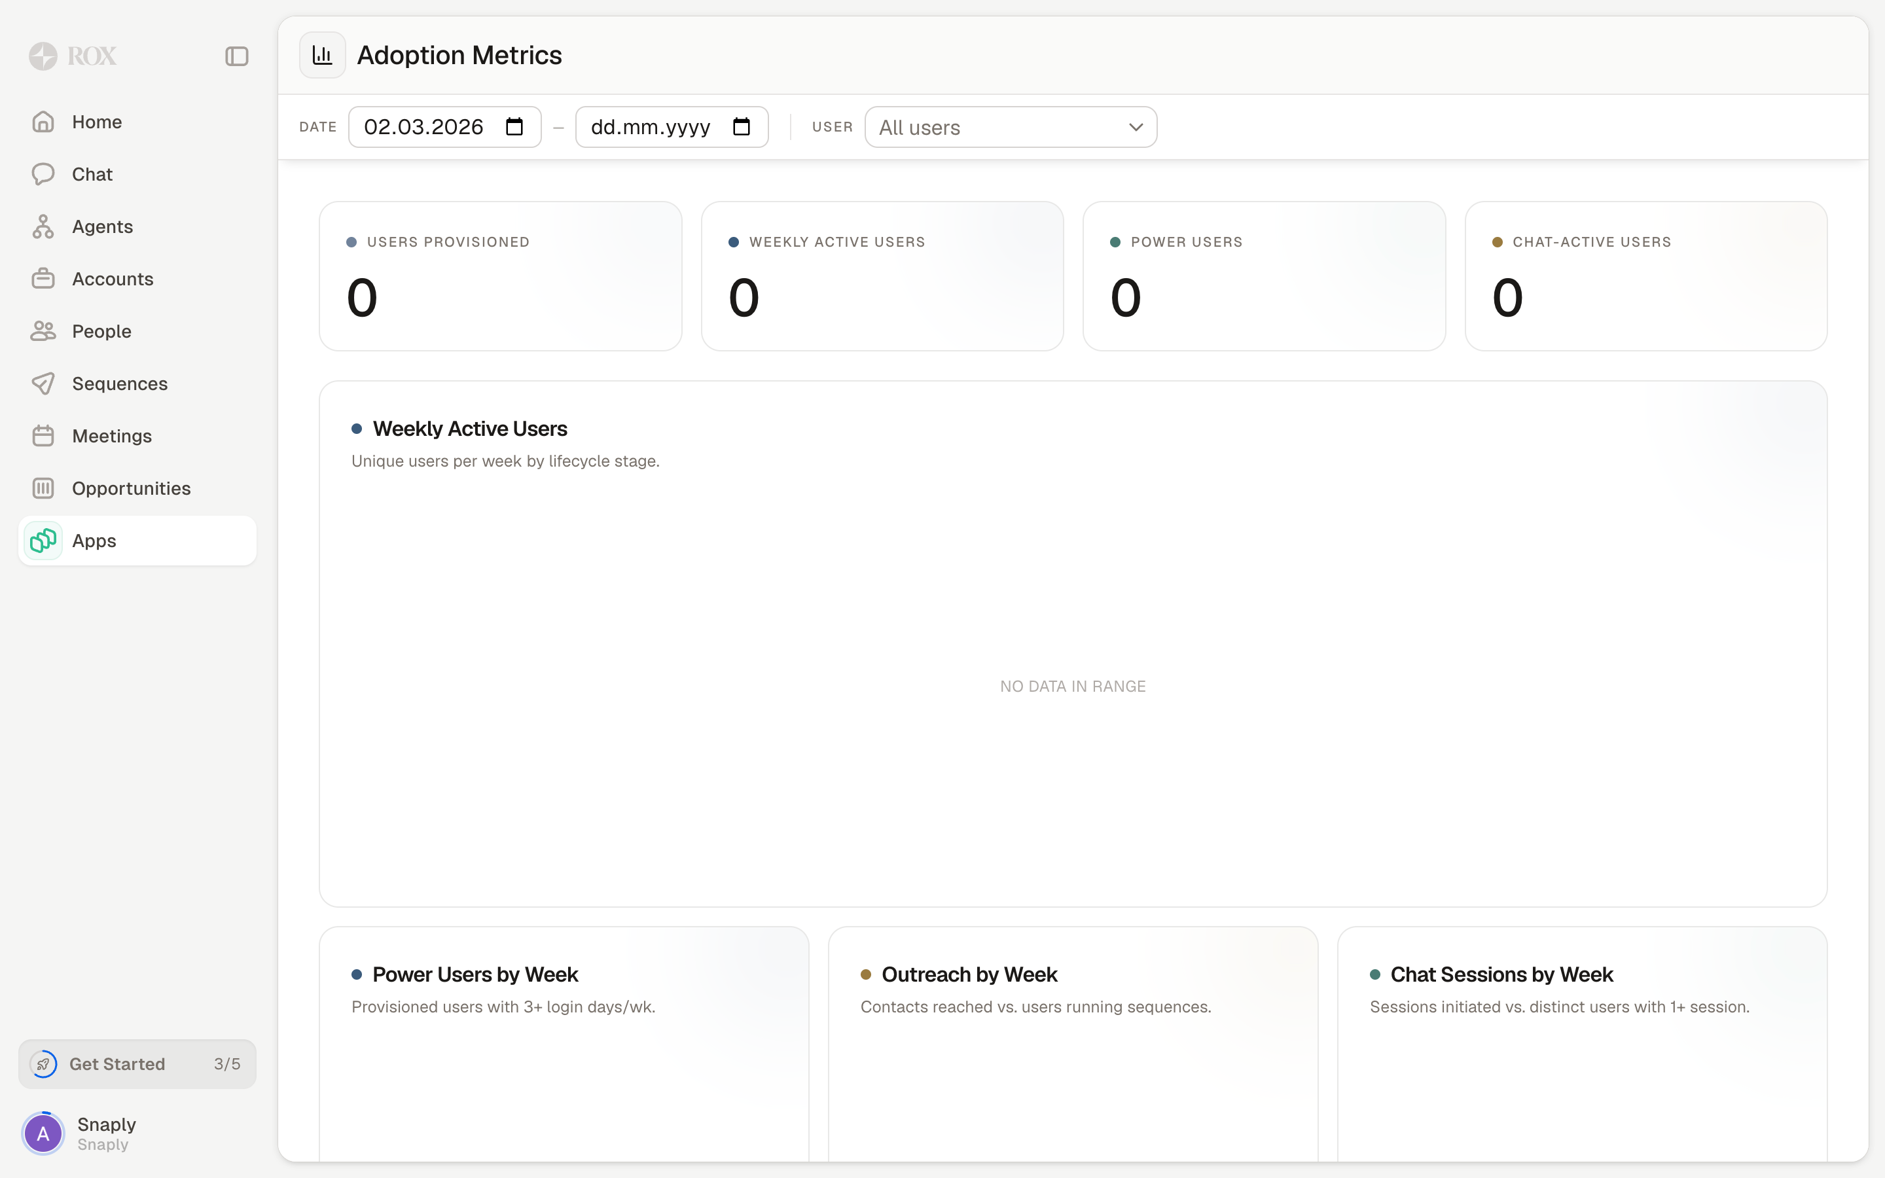Click the Power Users by Week heading
The width and height of the screenshot is (1885, 1178).
(x=475, y=974)
